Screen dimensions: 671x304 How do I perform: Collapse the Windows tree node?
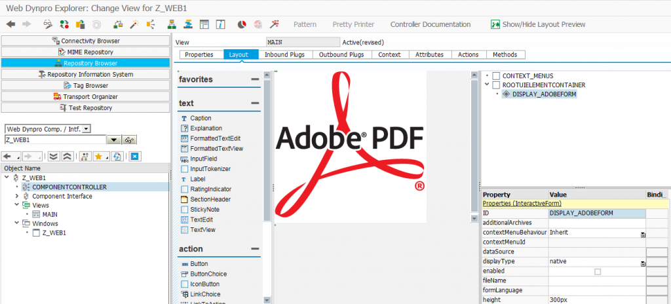(x=16, y=223)
